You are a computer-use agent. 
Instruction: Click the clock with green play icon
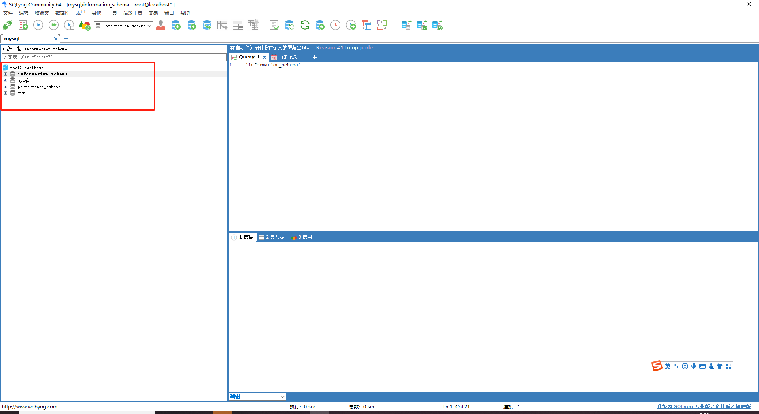(x=351, y=25)
